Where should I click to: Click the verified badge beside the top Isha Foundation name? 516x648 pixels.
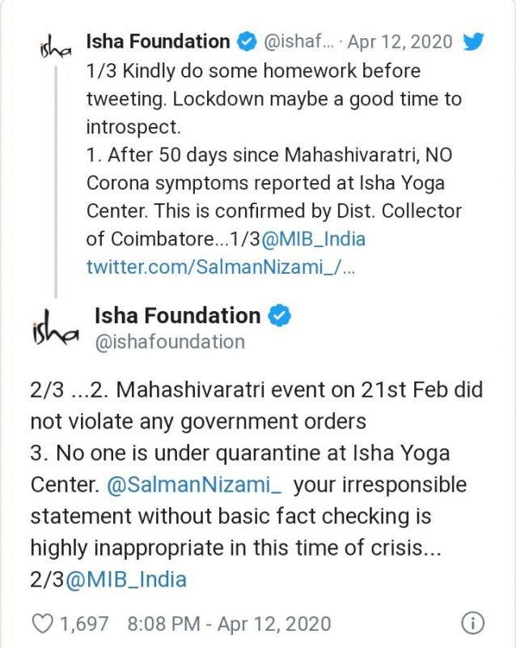tap(247, 41)
